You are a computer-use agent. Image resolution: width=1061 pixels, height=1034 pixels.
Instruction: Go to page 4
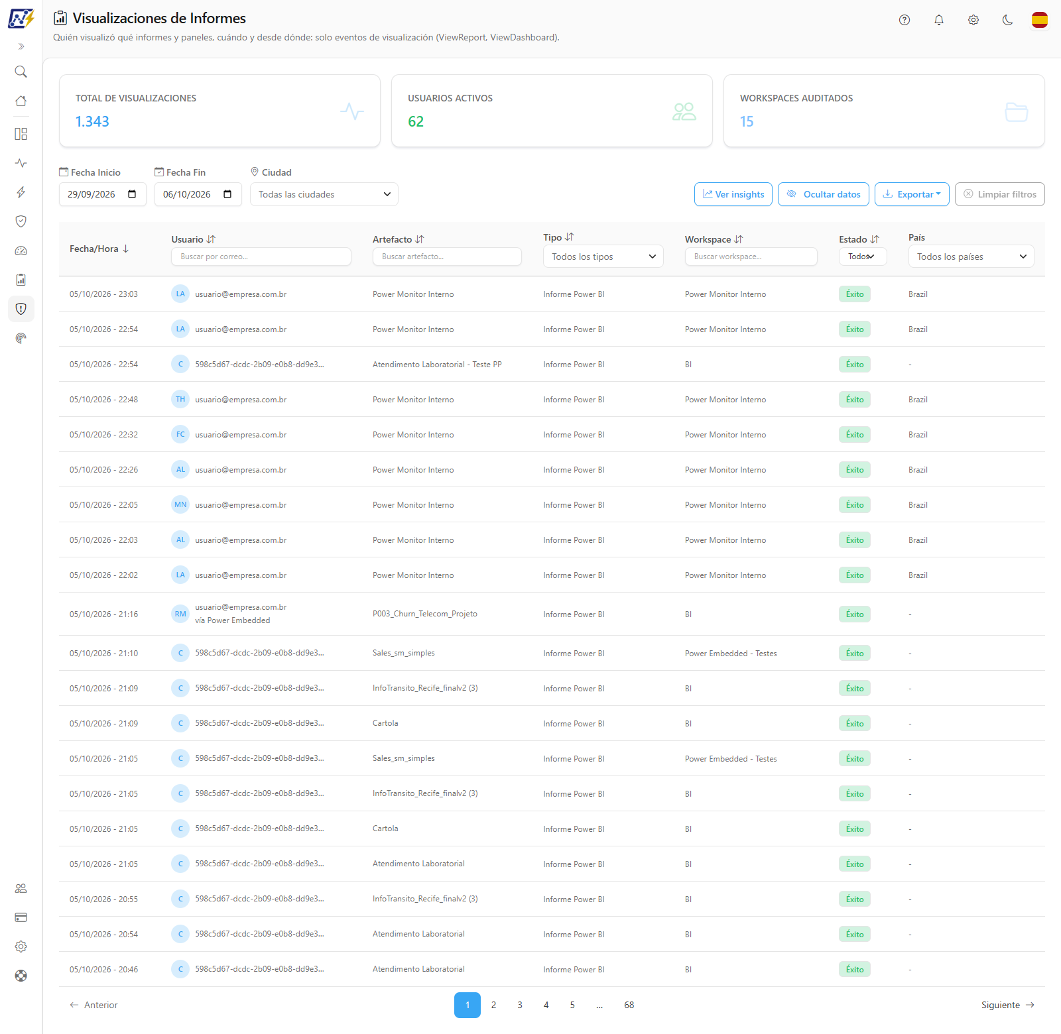pos(546,1005)
